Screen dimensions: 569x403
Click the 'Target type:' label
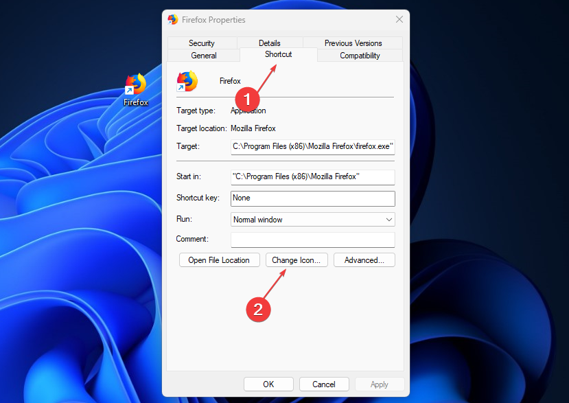(x=196, y=111)
